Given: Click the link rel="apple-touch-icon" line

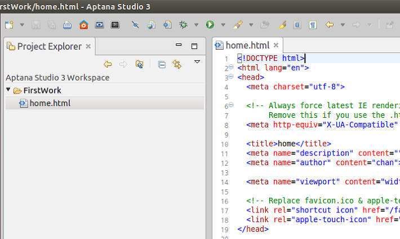Looking at the screenshot, I should coord(323,220).
